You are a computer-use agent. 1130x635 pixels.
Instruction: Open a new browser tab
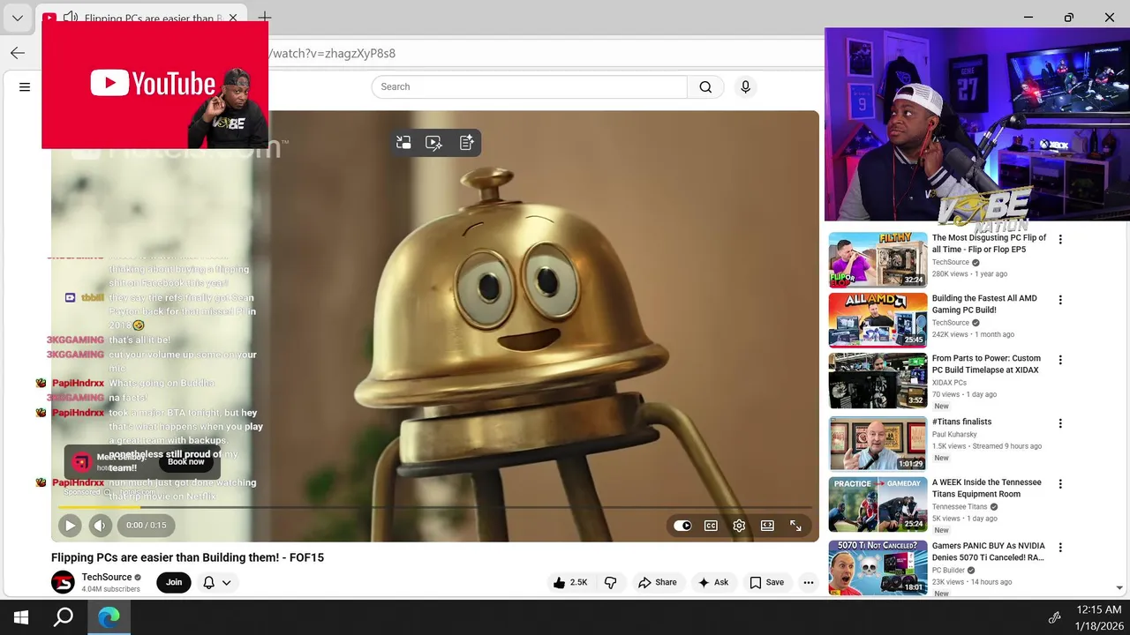coord(264,18)
